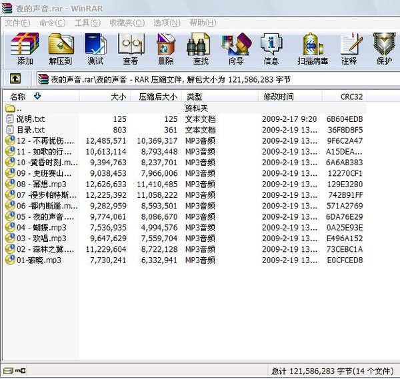This screenshot has height=379, width=400.
Task: Click the 保护 (Protect) shield icon
Action: point(384,44)
